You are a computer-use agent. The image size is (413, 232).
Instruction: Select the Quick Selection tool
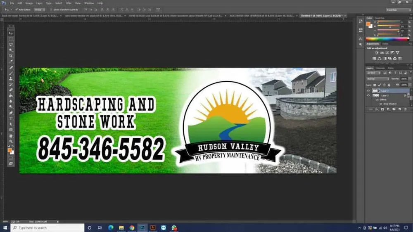pos(11,50)
